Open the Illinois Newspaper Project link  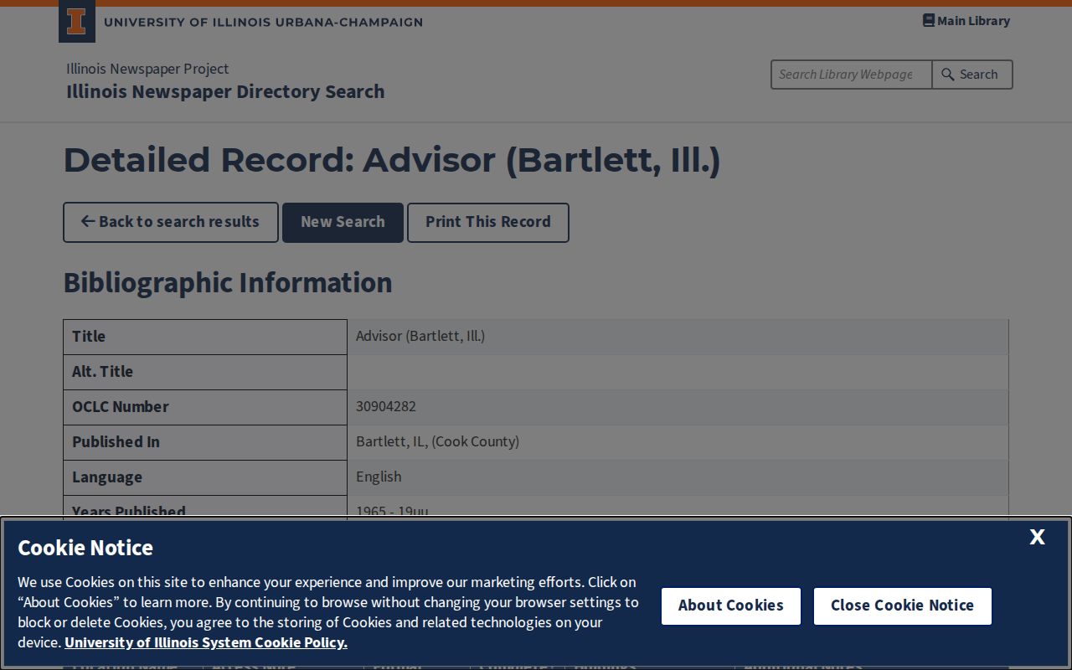click(147, 69)
